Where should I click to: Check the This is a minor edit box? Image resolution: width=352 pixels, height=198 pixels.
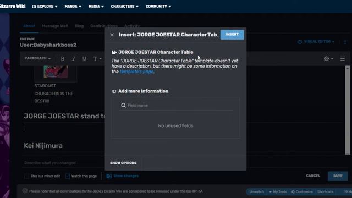coord(26,176)
